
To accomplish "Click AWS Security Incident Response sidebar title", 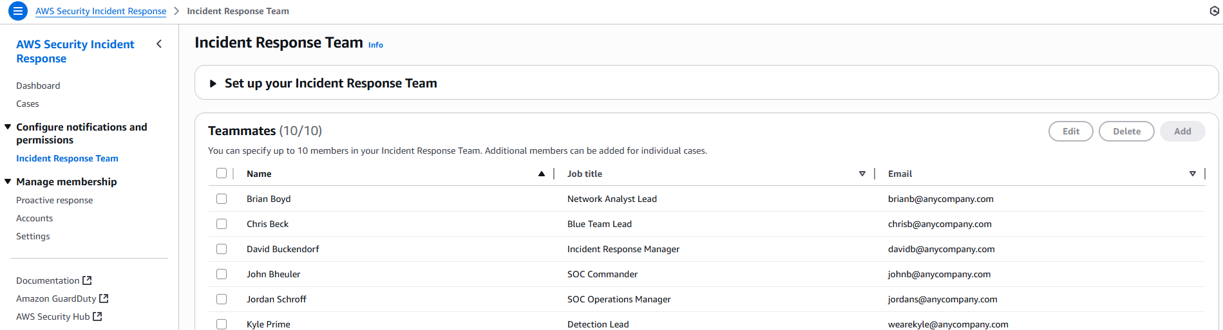I will [x=75, y=51].
